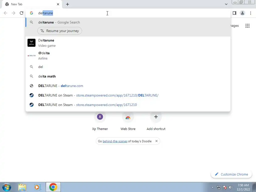Open a new tab with plus button
Screen dimensions: 256x192
click(x=67, y=4)
